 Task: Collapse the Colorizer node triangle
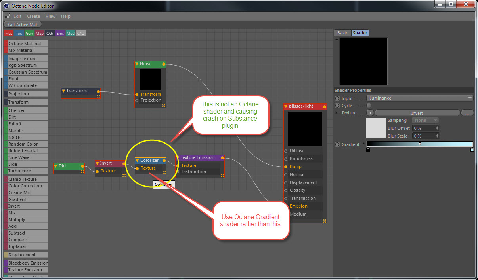(x=137, y=161)
